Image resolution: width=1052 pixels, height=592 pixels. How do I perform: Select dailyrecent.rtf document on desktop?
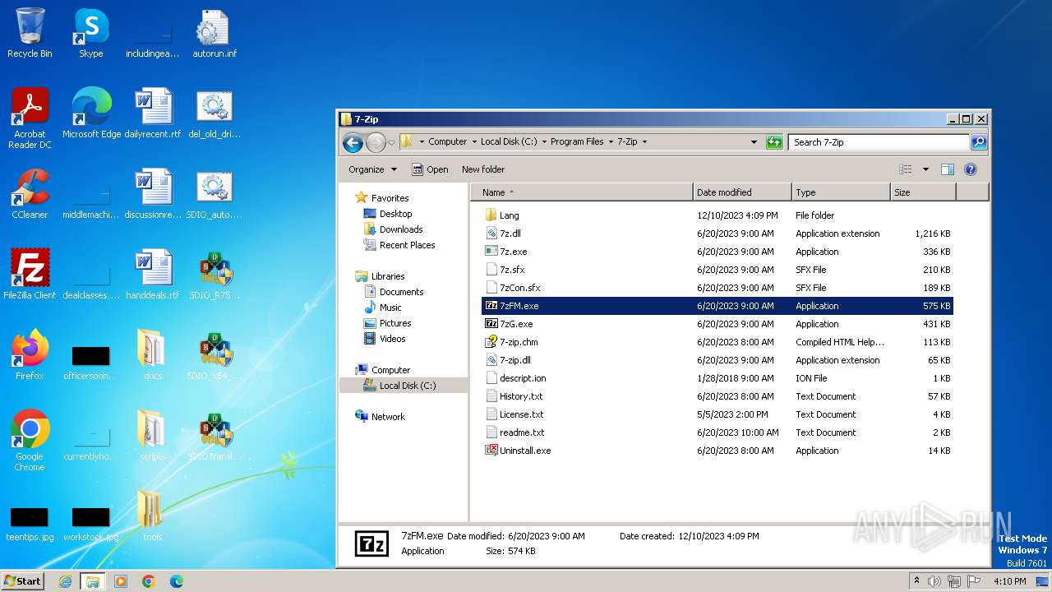(153, 113)
